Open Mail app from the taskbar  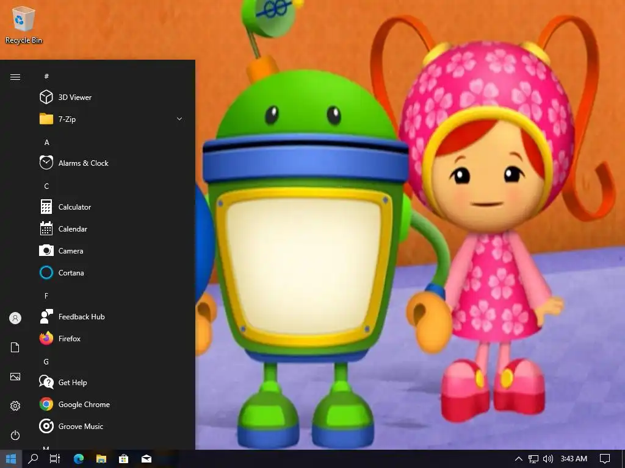pyautogui.click(x=146, y=459)
